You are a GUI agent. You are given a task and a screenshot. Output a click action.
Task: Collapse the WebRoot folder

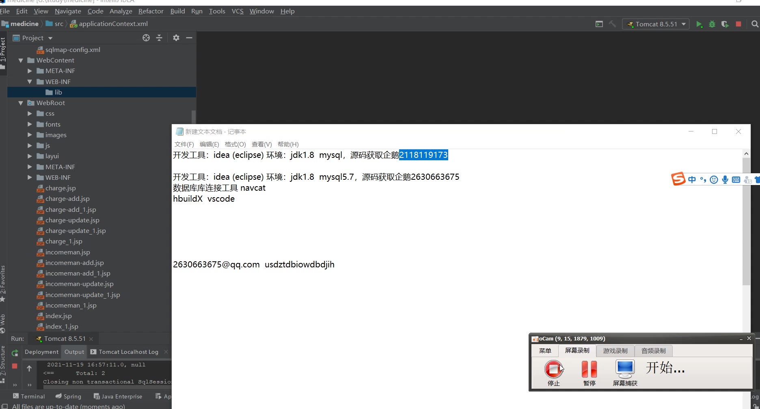coord(21,103)
